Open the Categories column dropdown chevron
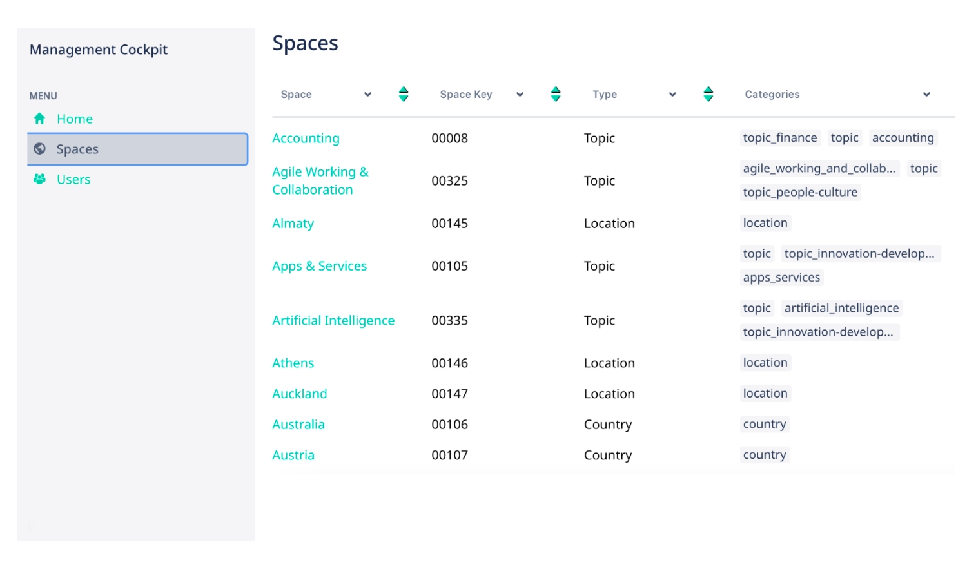 [926, 95]
